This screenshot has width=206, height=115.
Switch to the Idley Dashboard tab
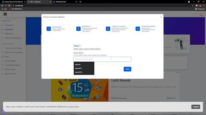(39, 2)
